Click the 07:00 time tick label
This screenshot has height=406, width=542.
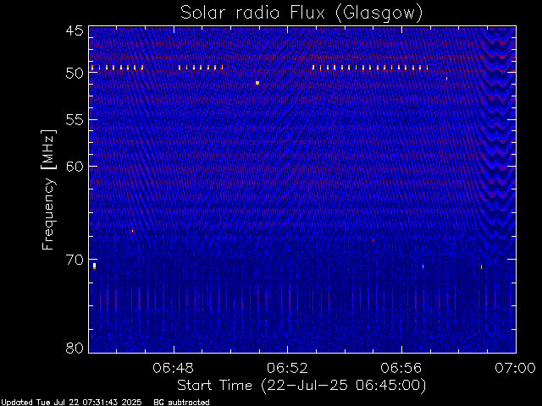coord(516,368)
